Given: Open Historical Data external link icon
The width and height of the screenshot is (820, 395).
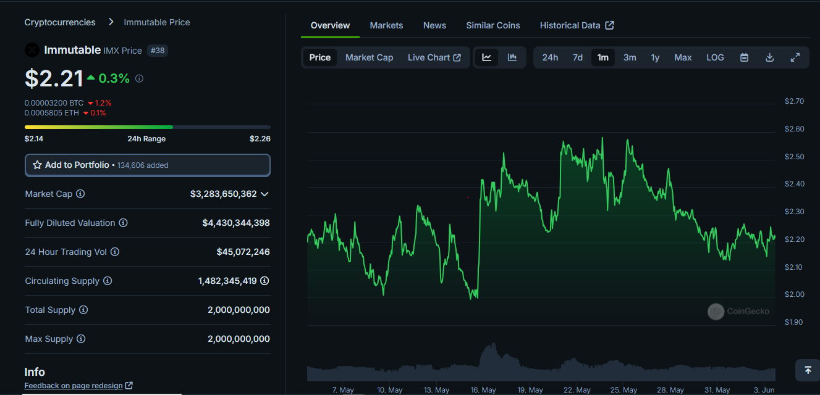Looking at the screenshot, I should pos(610,25).
